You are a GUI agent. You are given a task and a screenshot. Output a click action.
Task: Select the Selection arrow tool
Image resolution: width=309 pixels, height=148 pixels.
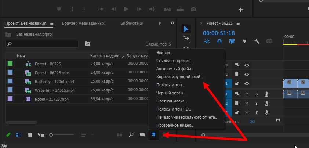(x=186, y=29)
